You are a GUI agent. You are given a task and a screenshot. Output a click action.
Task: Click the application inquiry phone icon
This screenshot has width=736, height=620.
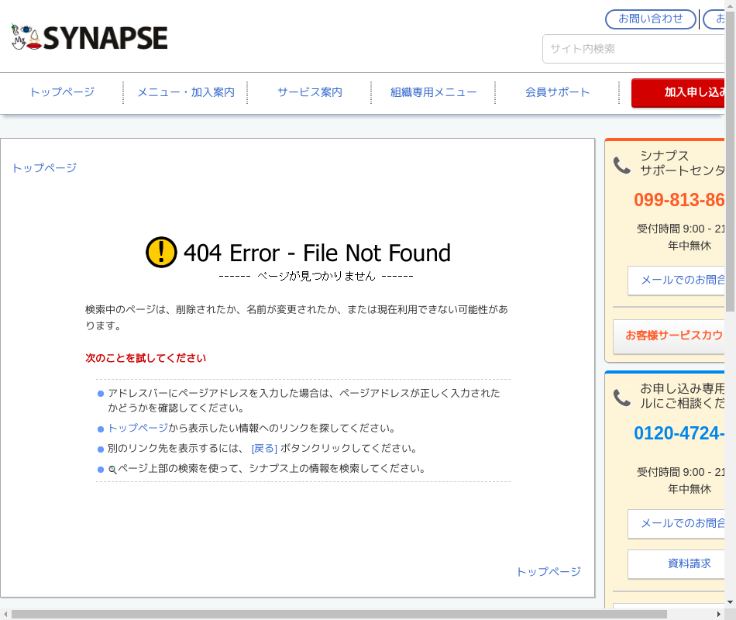(621, 398)
